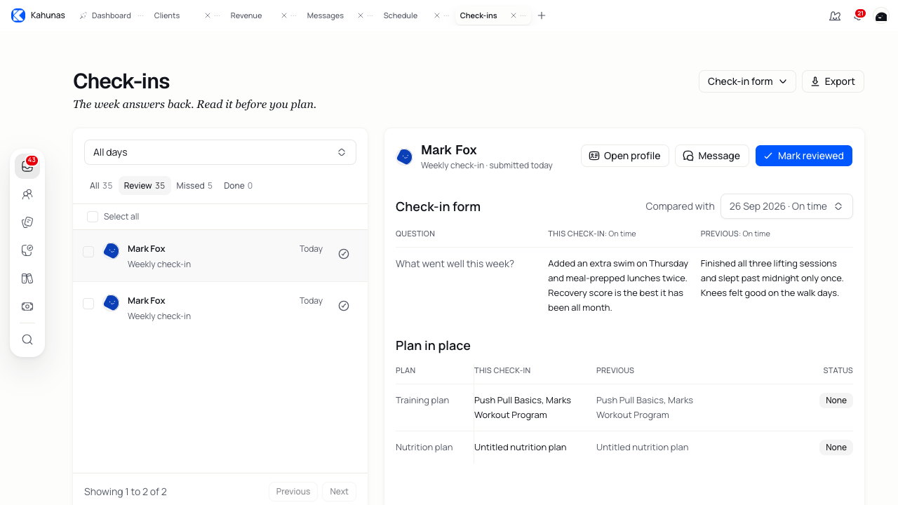This screenshot has height=505, width=898.
Task: Click the Mark reviewed button
Action: (x=804, y=156)
